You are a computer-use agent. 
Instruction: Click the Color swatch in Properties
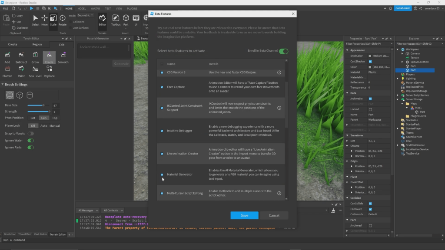click(x=370, y=67)
